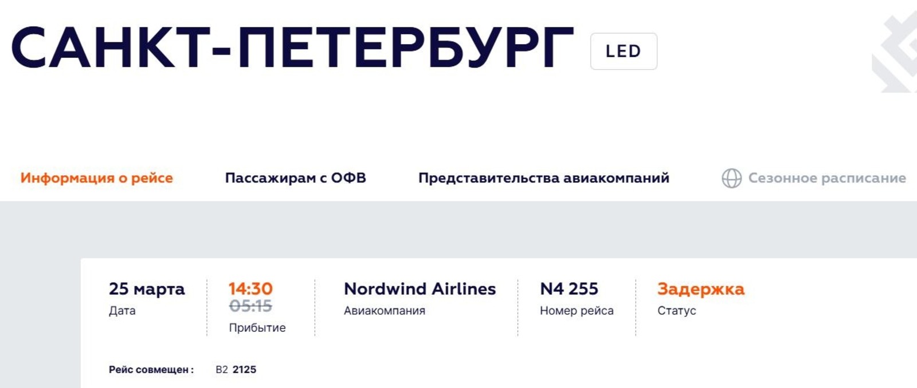Click the Nordwind Airlines airline name
917x388 pixels.
pyautogui.click(x=420, y=289)
